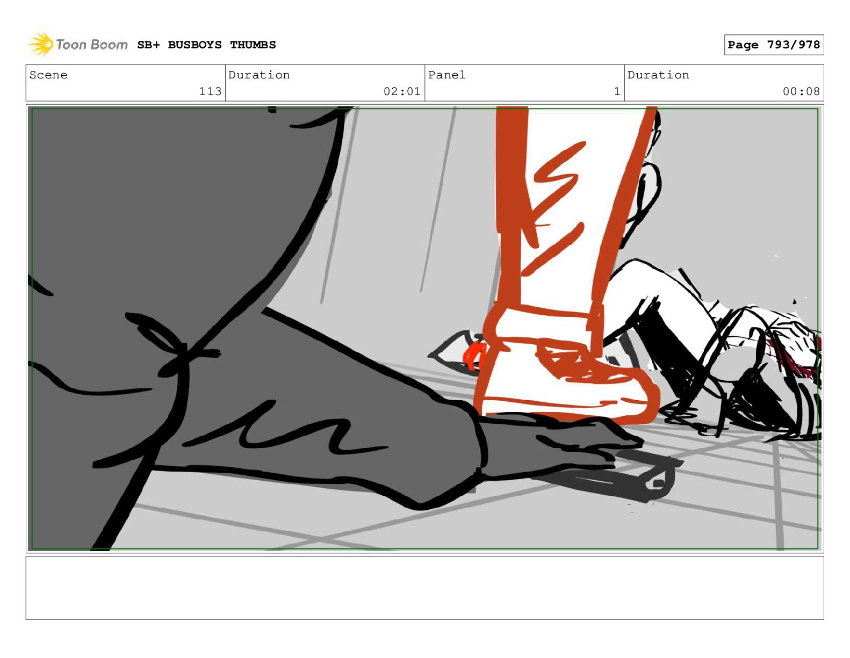
Task: Click the Toon Boom logo
Action: click(x=78, y=44)
